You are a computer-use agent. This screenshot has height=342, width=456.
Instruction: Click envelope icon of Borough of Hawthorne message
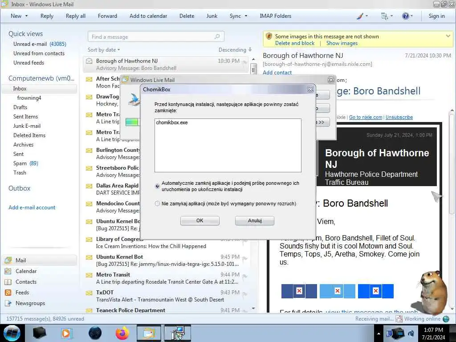[x=89, y=61]
